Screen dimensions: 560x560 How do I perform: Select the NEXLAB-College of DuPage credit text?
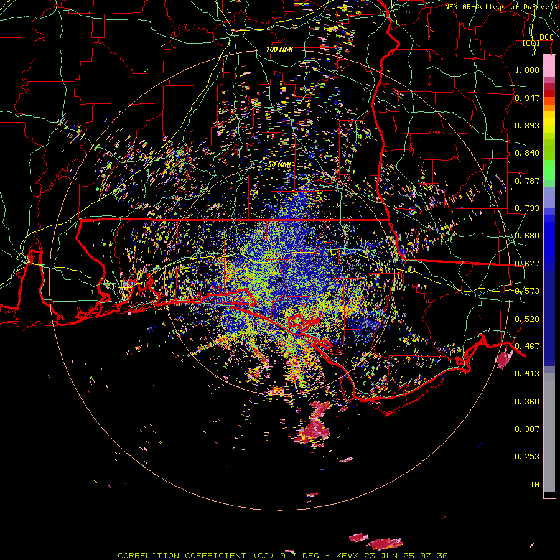(498, 7)
